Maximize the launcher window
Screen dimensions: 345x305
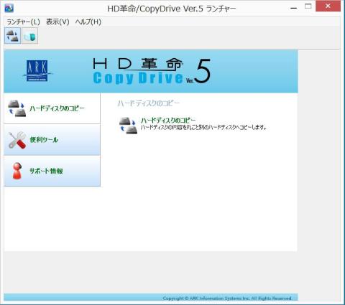(308, 6)
